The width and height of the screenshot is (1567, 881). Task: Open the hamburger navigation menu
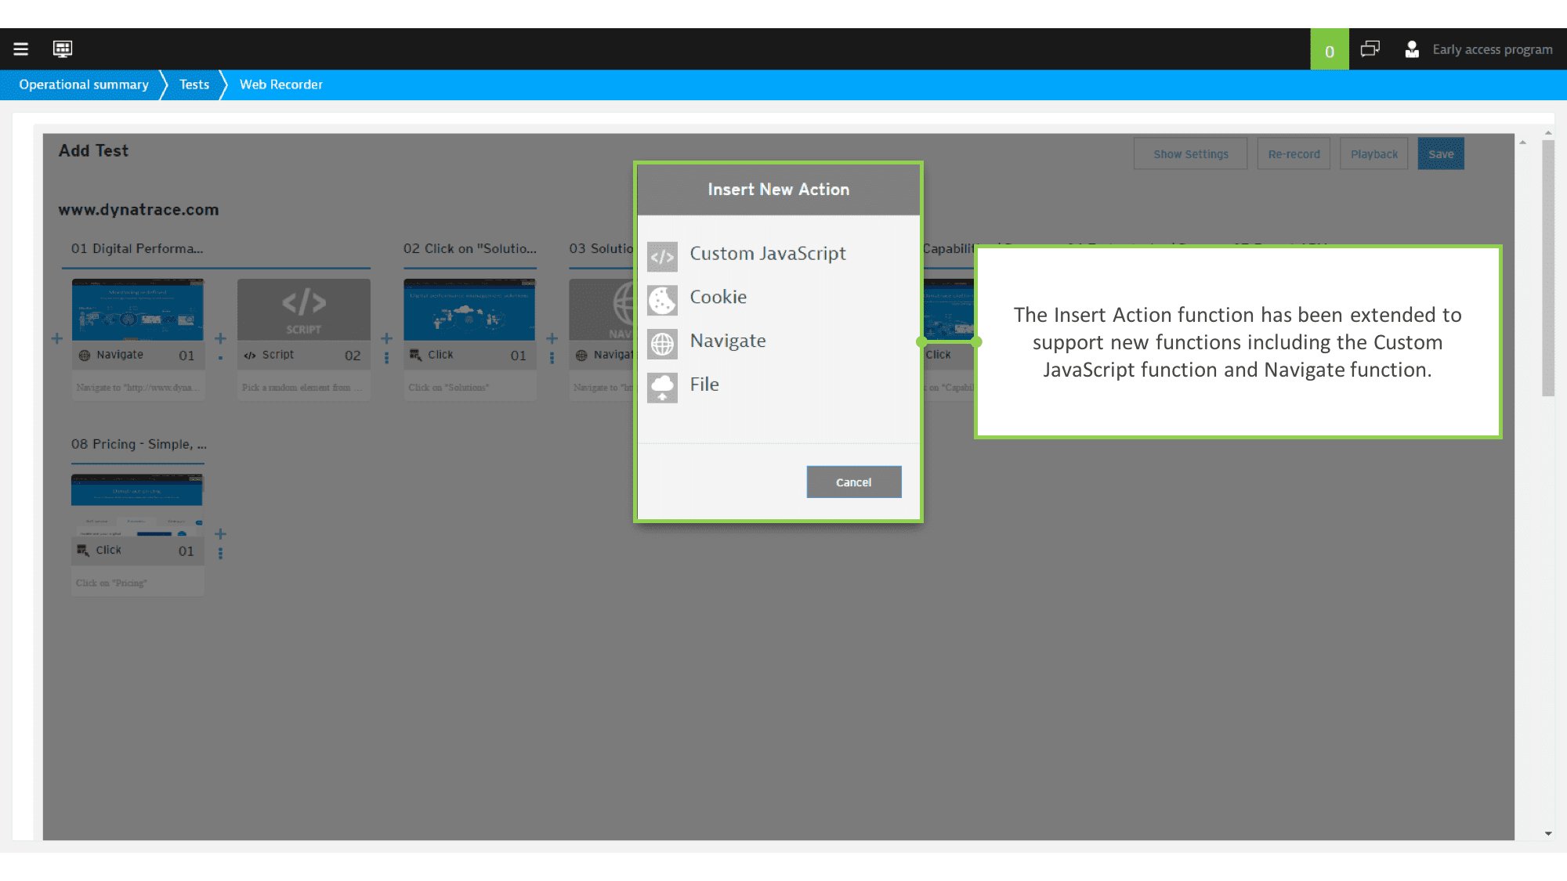click(21, 49)
